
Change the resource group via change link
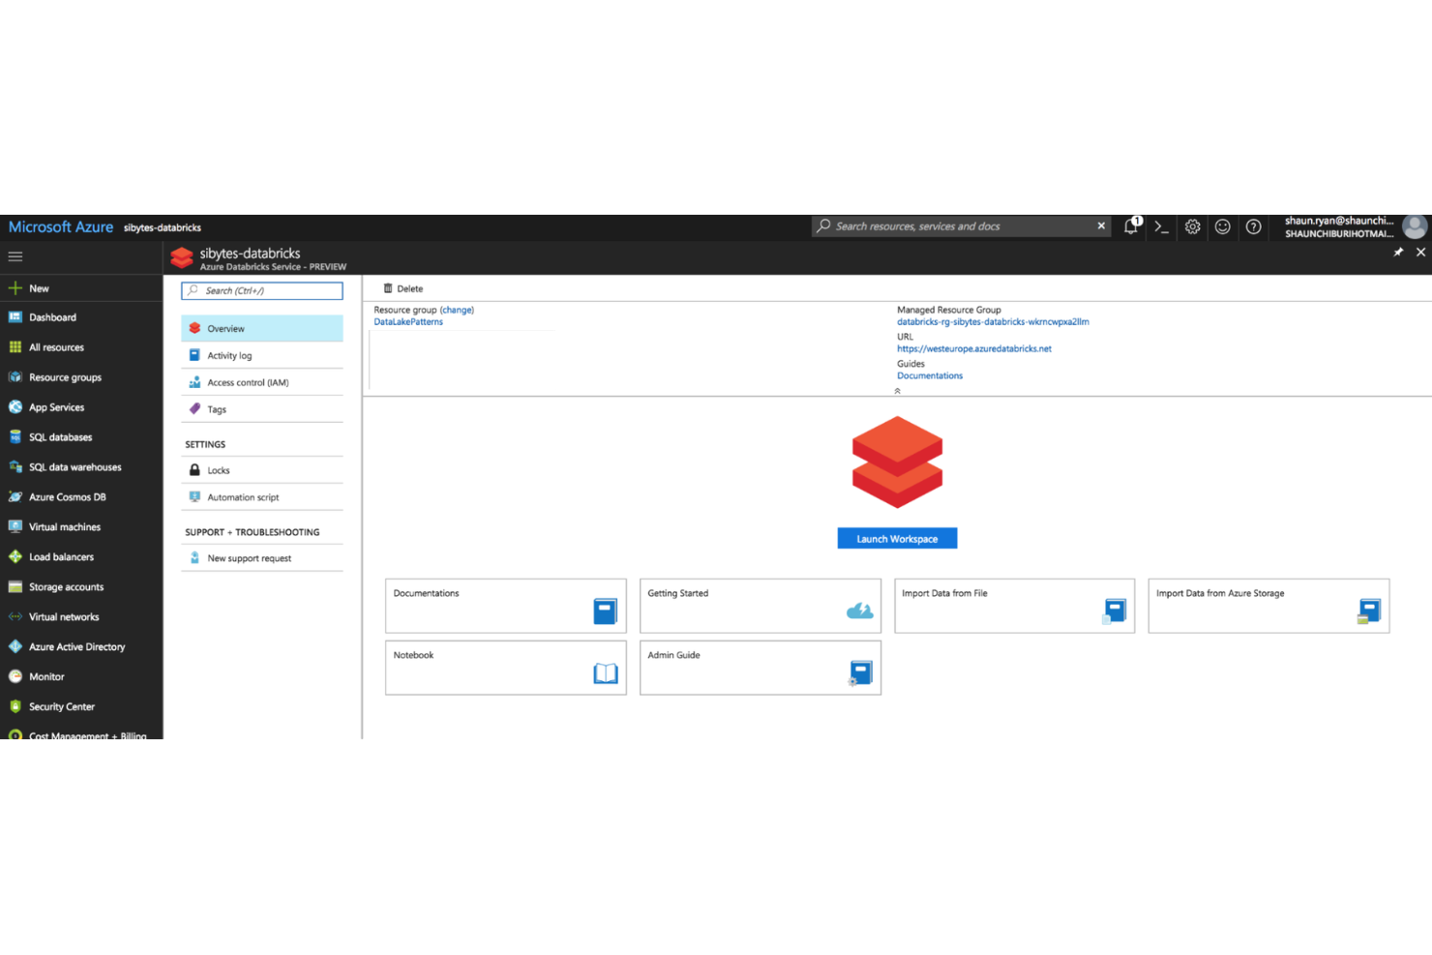tap(457, 310)
